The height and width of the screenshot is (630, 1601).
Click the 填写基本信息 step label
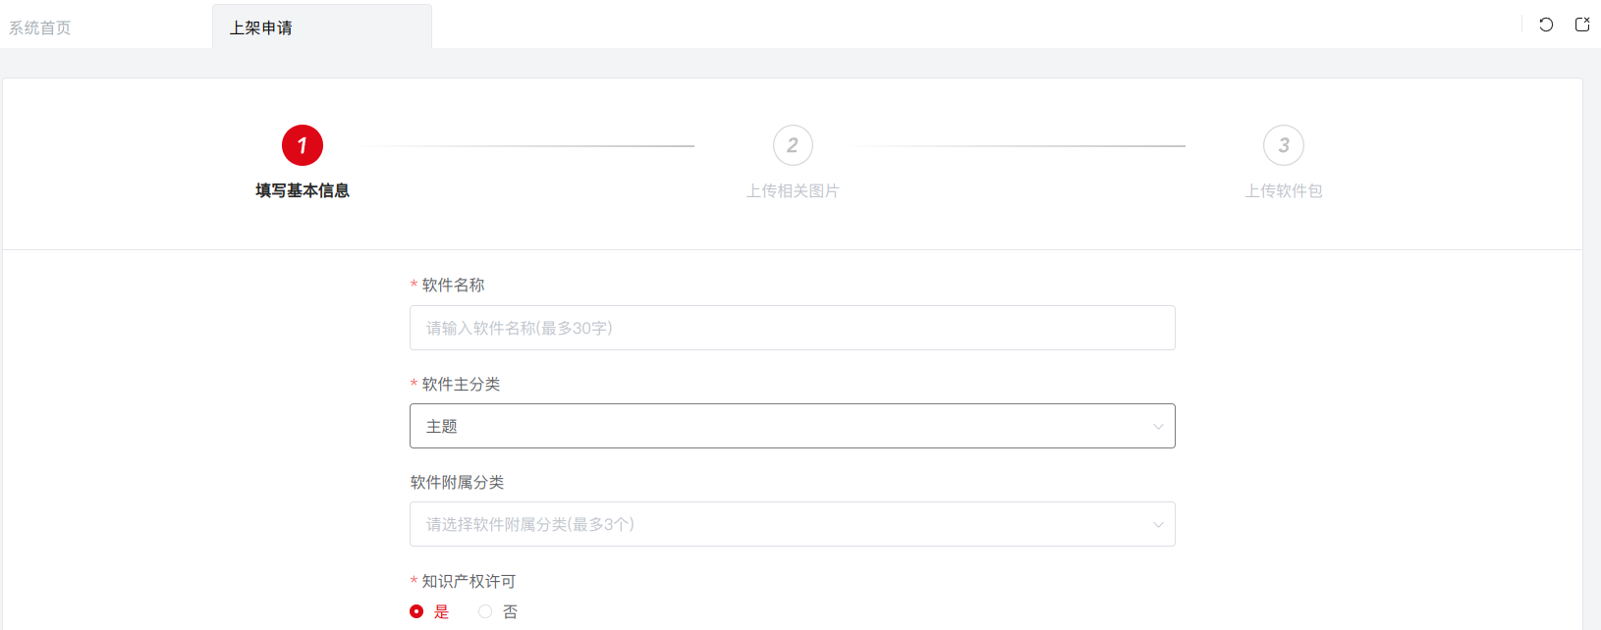(x=303, y=190)
